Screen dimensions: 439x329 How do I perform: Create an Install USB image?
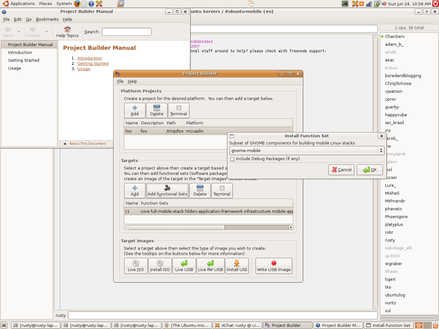pos(237,266)
